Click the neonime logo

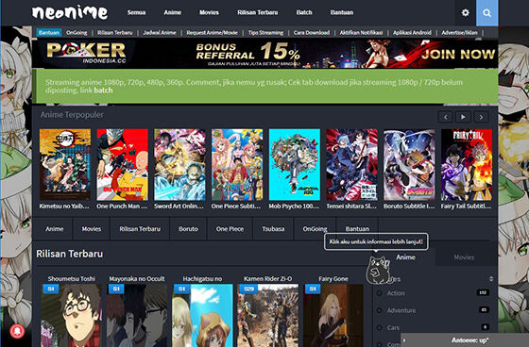coord(70,13)
